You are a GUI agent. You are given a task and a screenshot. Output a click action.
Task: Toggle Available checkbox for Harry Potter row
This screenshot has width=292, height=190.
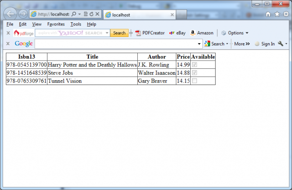(x=194, y=65)
